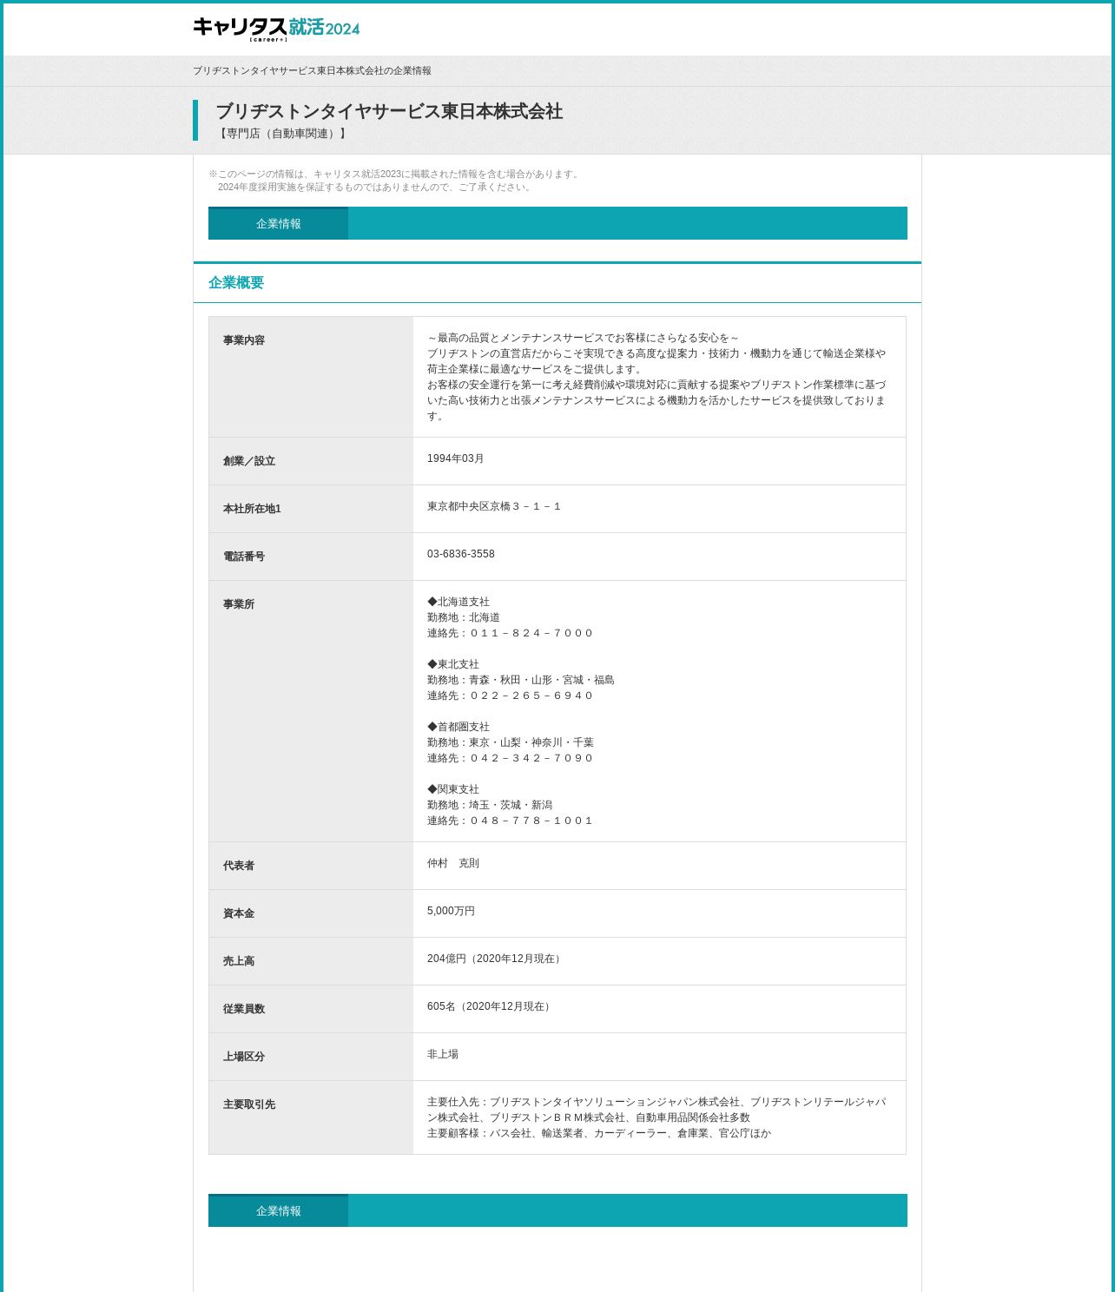Select the bottom 企業情報 tab
The image size is (1115, 1292).
278,1211
